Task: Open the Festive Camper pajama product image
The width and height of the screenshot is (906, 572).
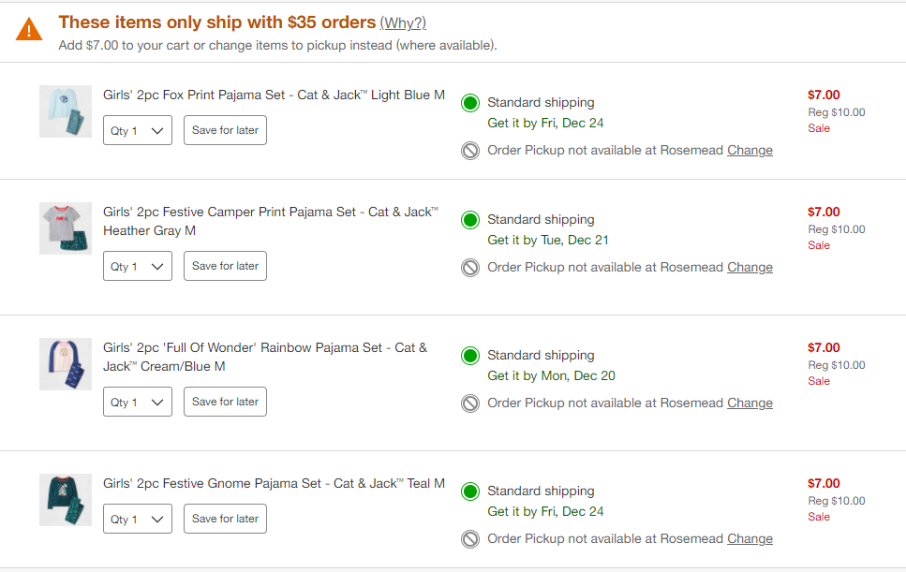Action: [x=66, y=228]
